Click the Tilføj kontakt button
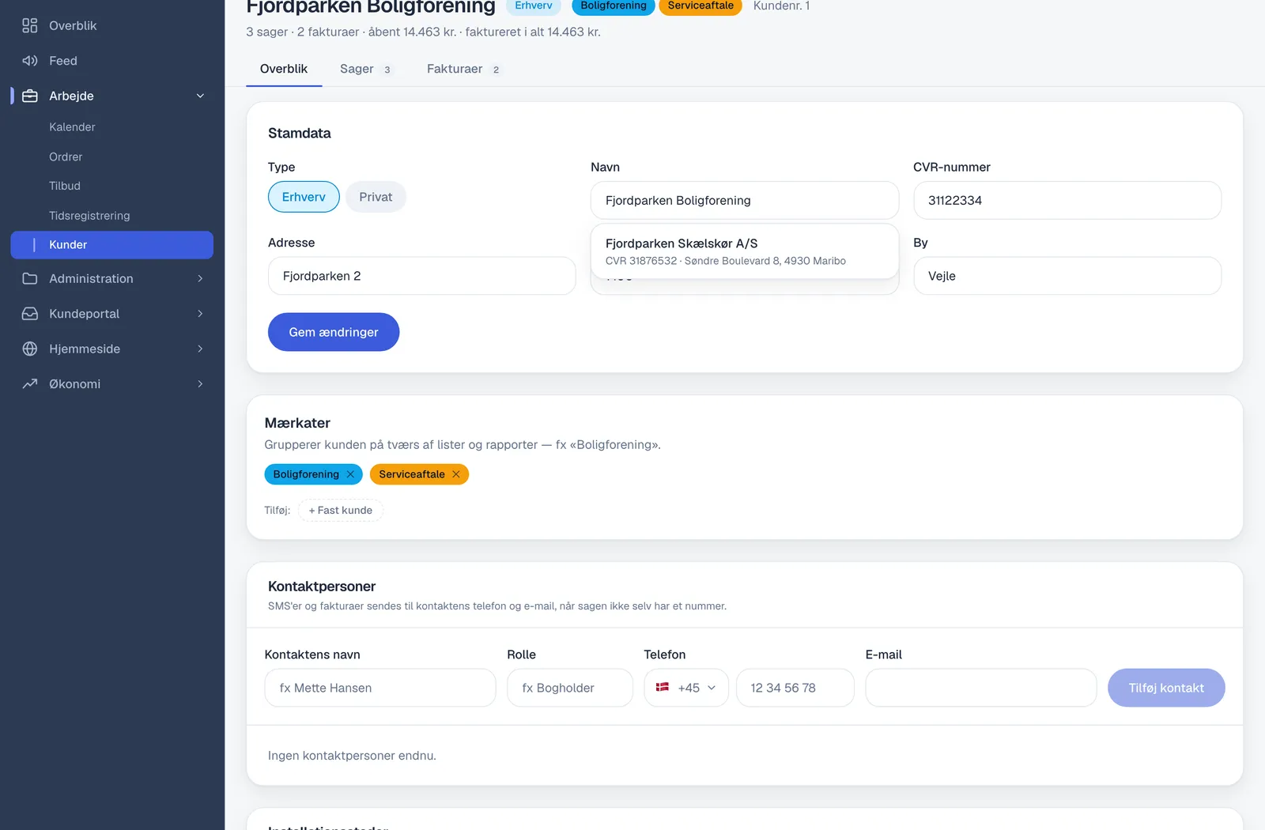1265x830 pixels. [1166, 688]
